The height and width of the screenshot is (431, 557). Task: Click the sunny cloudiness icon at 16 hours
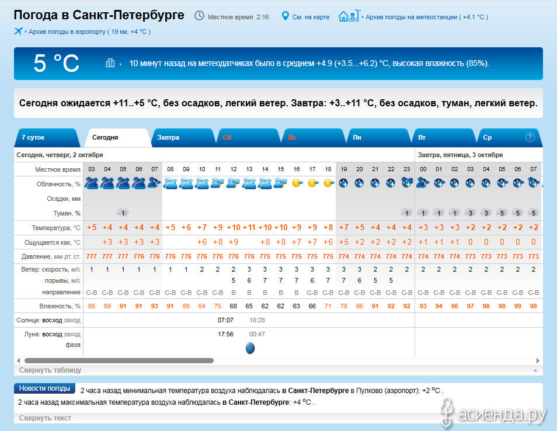pos(297,183)
